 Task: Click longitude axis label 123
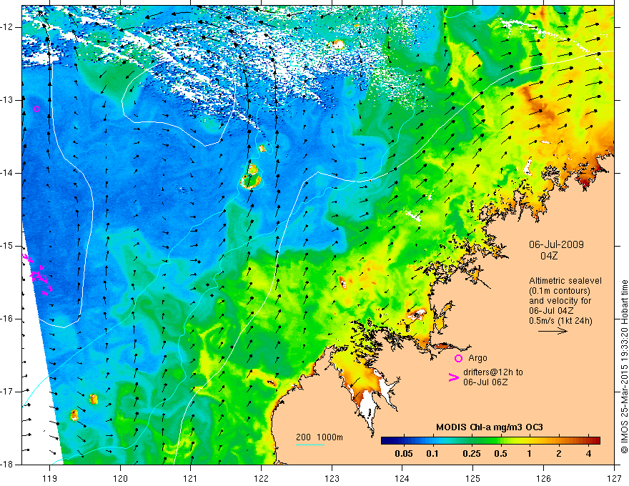(x=332, y=478)
